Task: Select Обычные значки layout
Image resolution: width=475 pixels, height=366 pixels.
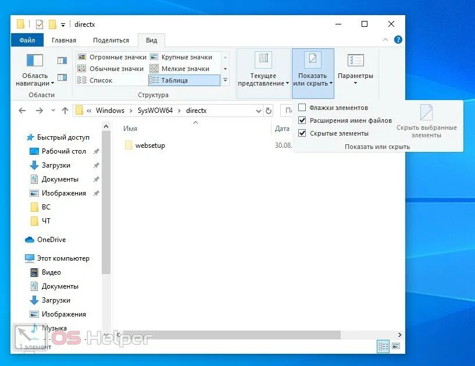Action: click(x=111, y=69)
